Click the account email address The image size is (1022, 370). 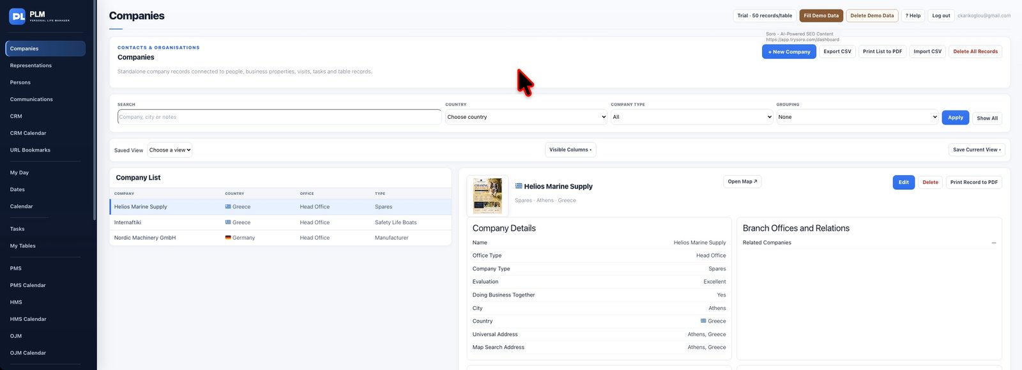tap(984, 15)
